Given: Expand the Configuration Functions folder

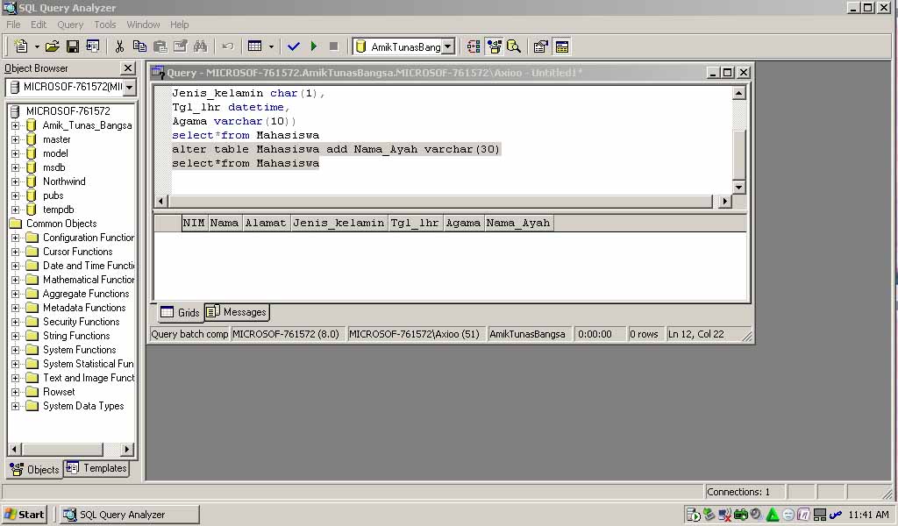Looking at the screenshot, I should 16,238.
